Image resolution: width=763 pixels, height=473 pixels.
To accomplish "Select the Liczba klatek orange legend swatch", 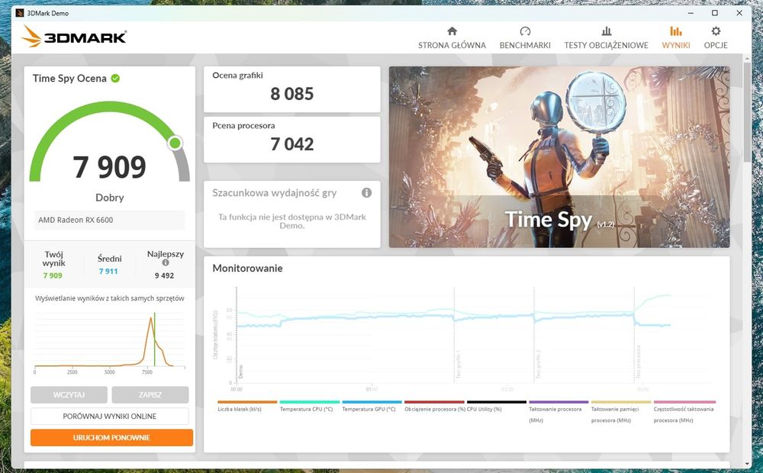I will 247,402.
